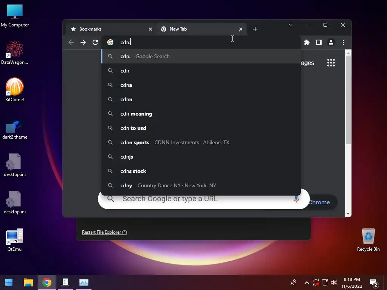387x290 pixels.
Task: Pick the 'cdn to usd' suggestion
Action: (x=201, y=128)
